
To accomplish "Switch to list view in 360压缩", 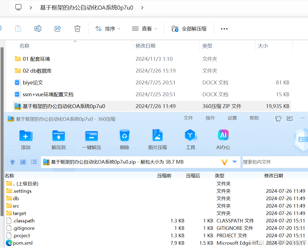I will point(33,162).
